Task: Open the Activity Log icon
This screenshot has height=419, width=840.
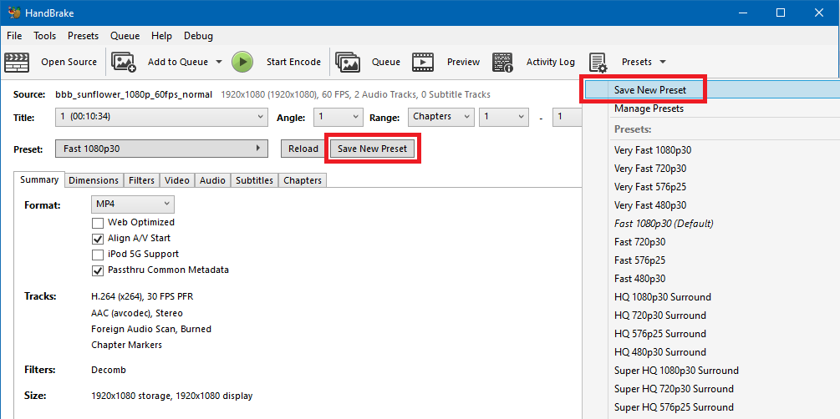Action: [502, 62]
